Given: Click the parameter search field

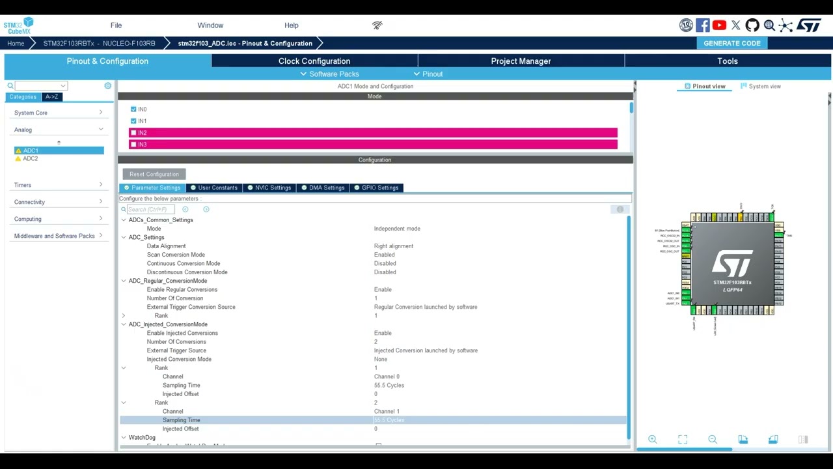Looking at the screenshot, I should click(x=151, y=209).
